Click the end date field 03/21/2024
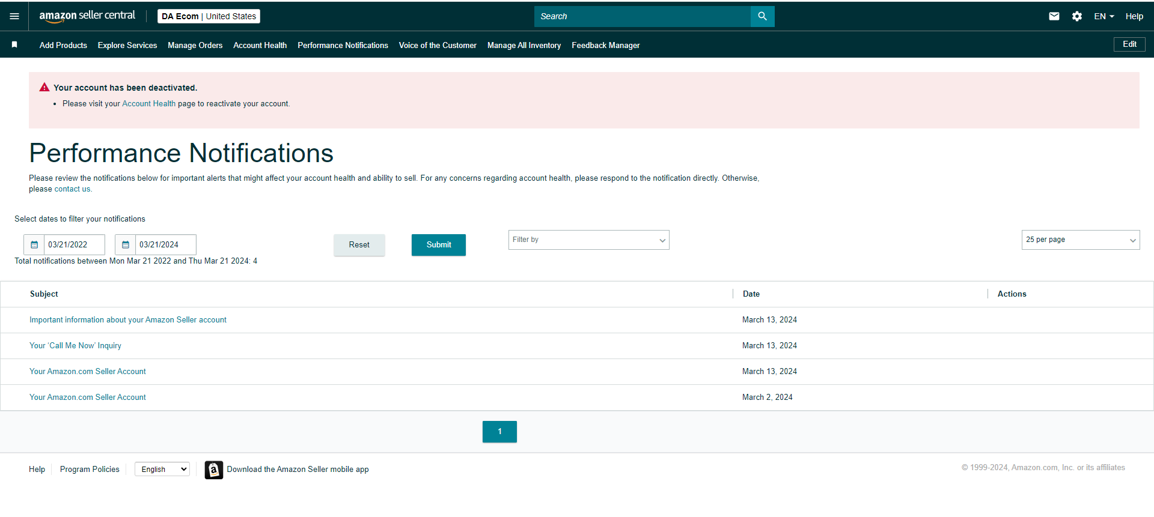1154x517 pixels. point(166,244)
